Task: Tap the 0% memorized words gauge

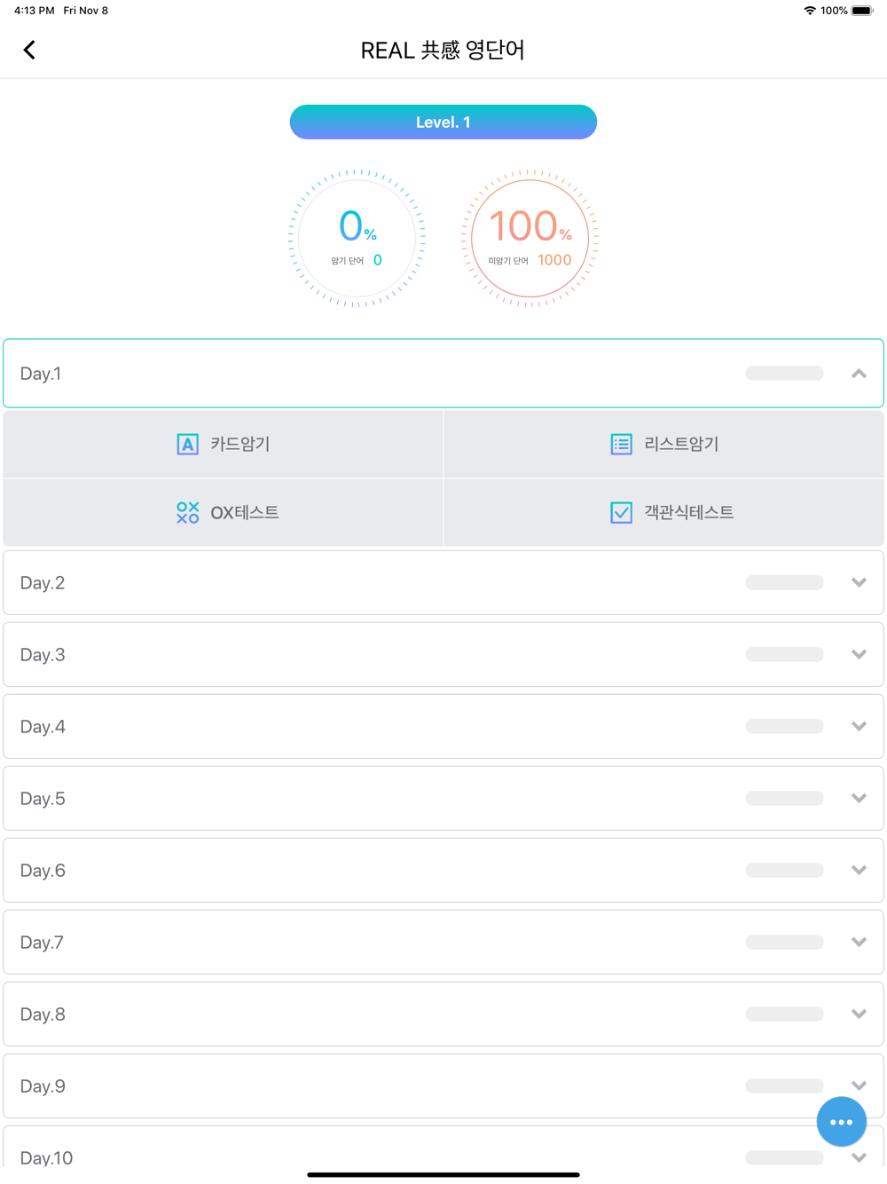Action: tap(357, 238)
